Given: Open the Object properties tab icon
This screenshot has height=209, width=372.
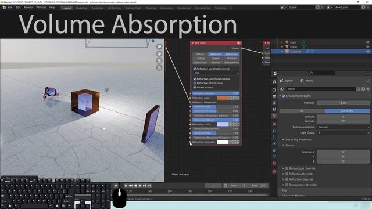Looking at the screenshot, I should 274,124.
